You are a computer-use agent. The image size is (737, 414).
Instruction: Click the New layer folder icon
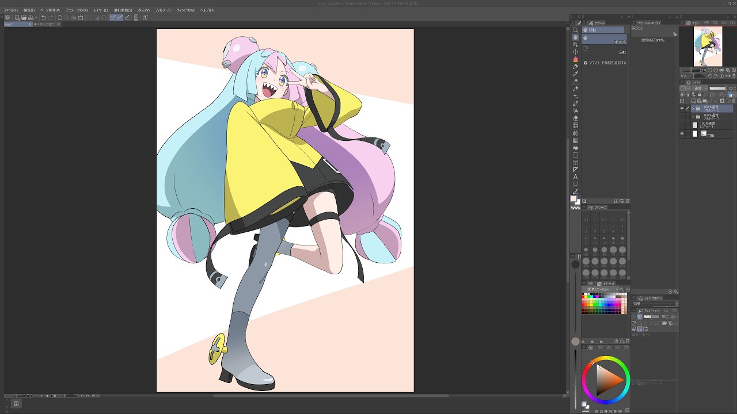pos(705,101)
